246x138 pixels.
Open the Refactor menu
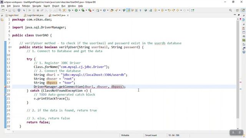(26, 6)
